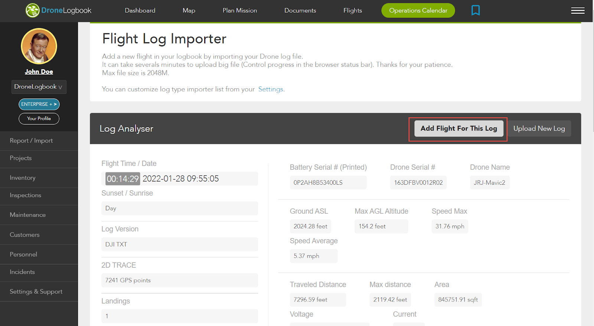This screenshot has height=326, width=594.
Task: Click Traveled Distance 7296.59 feet
Action: pos(318,300)
